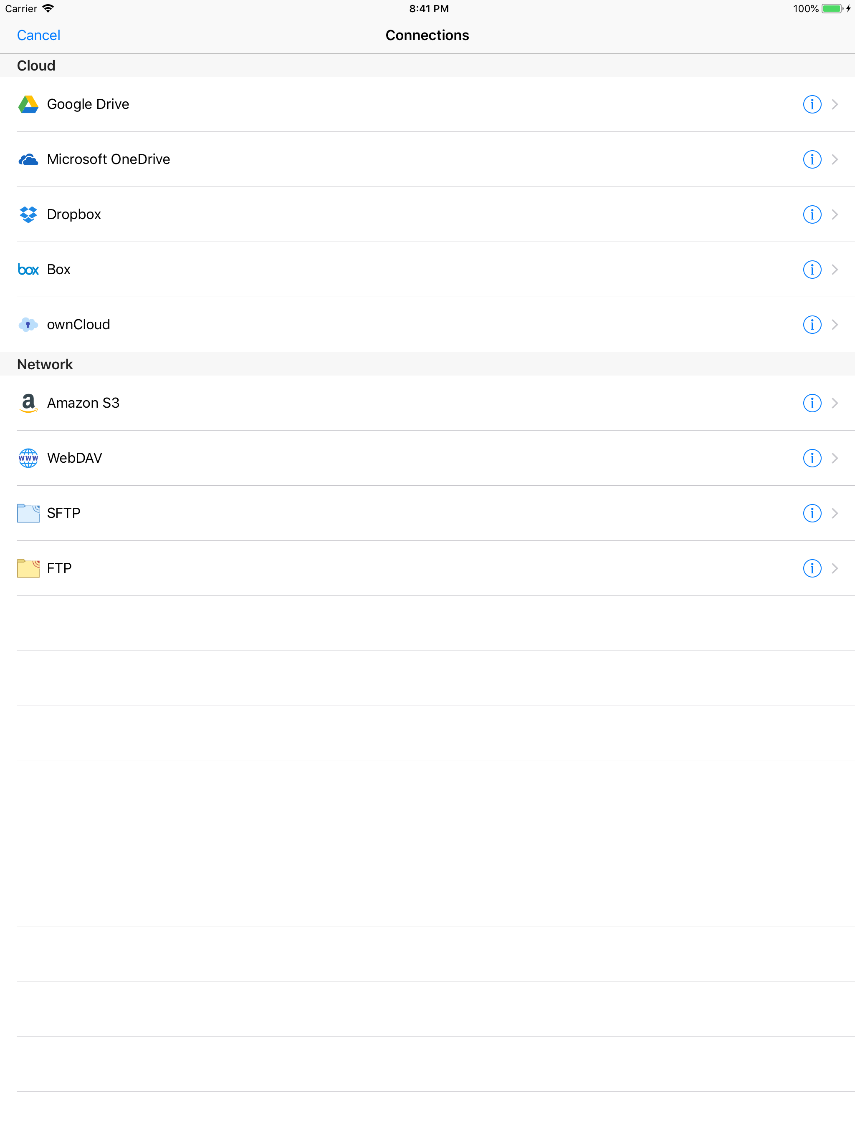
Task: Cancel the Connections dialog
Action: [39, 35]
